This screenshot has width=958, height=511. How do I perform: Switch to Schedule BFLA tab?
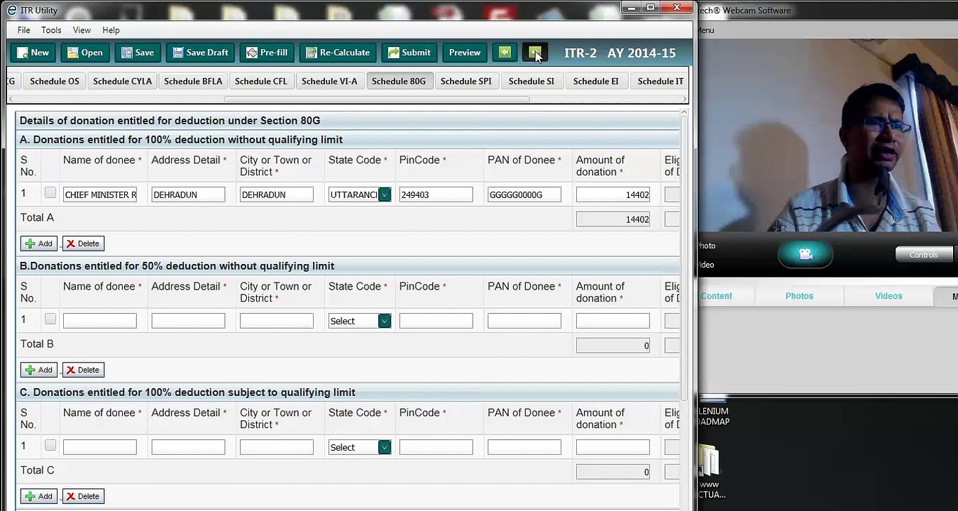tap(193, 81)
